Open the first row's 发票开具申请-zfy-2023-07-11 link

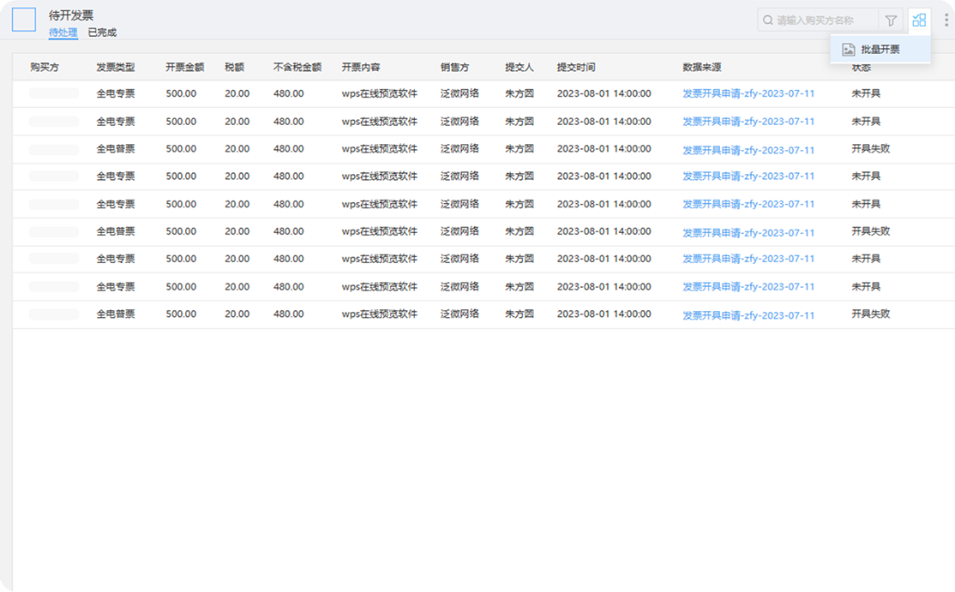click(x=748, y=93)
